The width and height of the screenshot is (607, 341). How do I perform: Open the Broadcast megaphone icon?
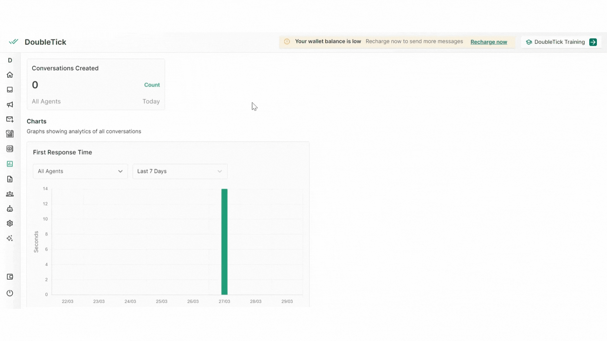[x=10, y=105]
